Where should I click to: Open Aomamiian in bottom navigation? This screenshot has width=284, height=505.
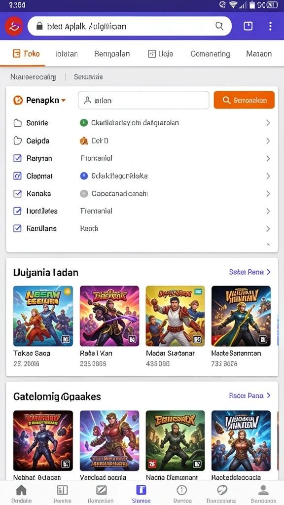[x=101, y=494]
